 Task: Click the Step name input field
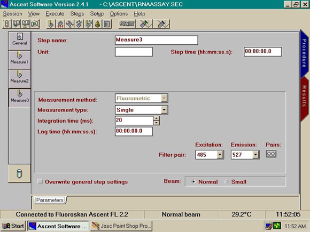point(157,40)
